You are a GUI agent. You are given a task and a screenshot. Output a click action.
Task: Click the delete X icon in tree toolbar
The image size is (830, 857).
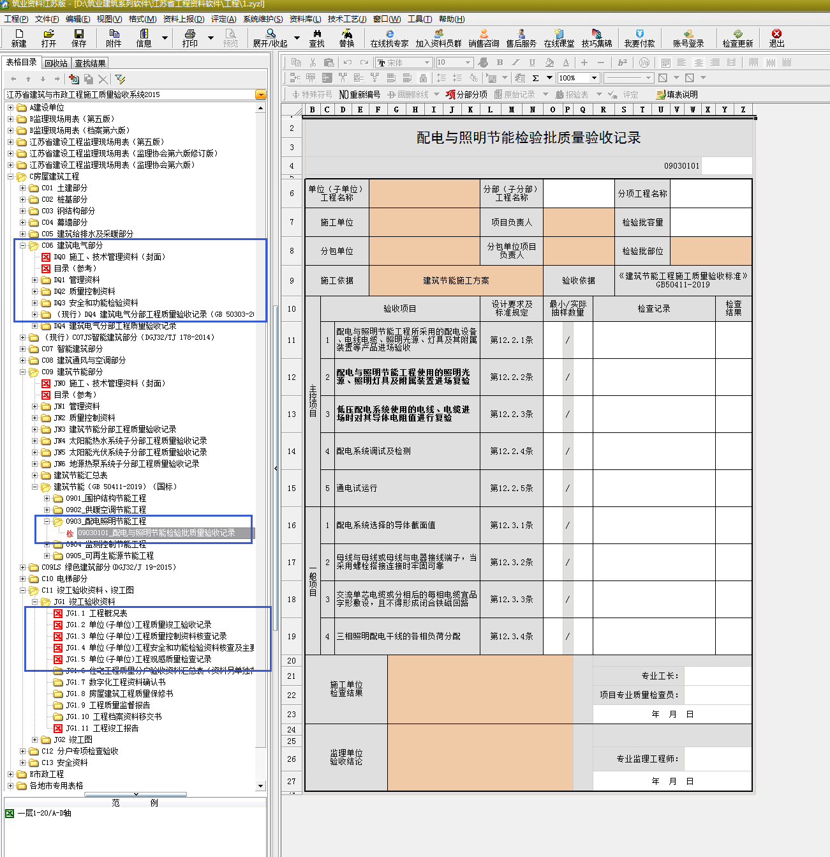pyautogui.click(x=103, y=79)
